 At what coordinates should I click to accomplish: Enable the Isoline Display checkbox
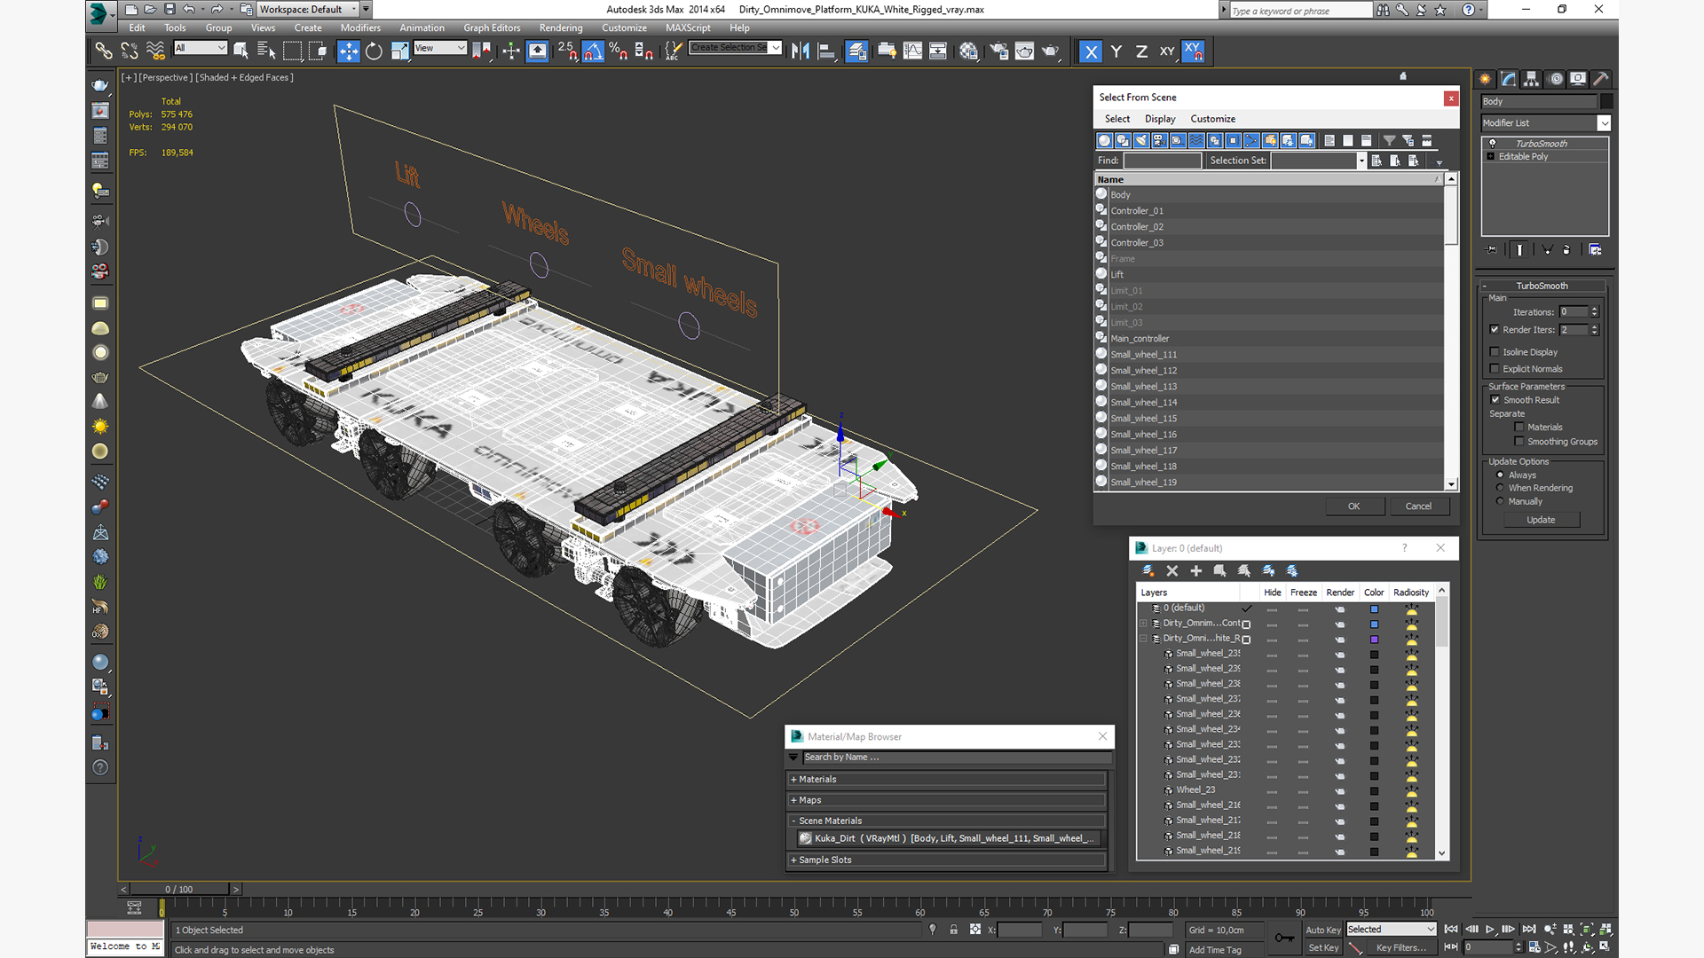pyautogui.click(x=1495, y=352)
